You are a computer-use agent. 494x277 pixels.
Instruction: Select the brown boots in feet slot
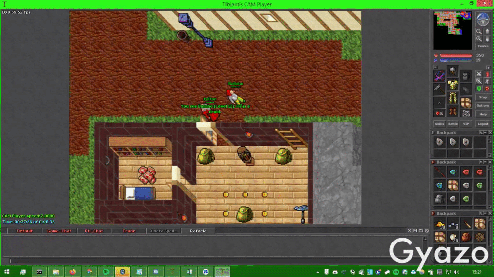pos(453,111)
